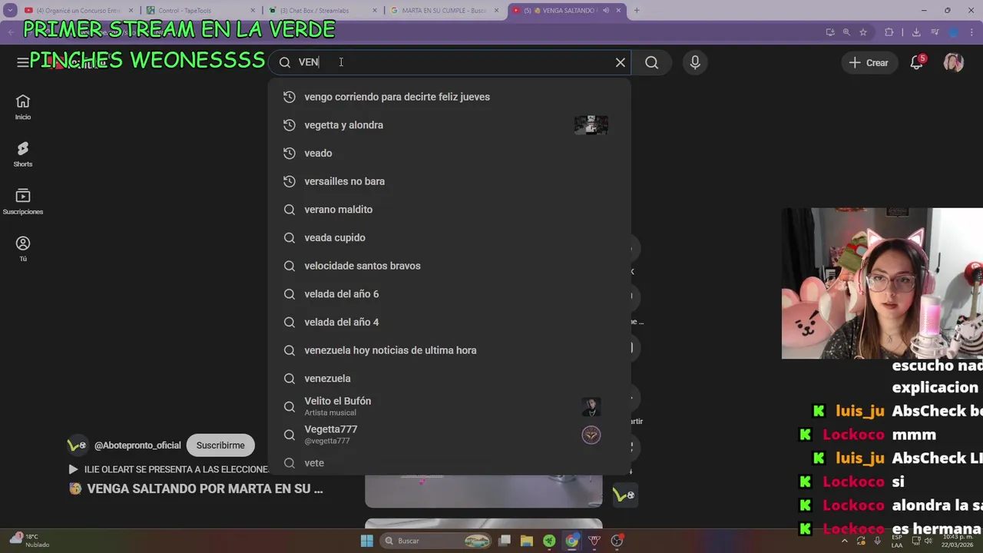Image resolution: width=983 pixels, height=553 pixels.
Task: Open the Crear menu
Action: 869,63
